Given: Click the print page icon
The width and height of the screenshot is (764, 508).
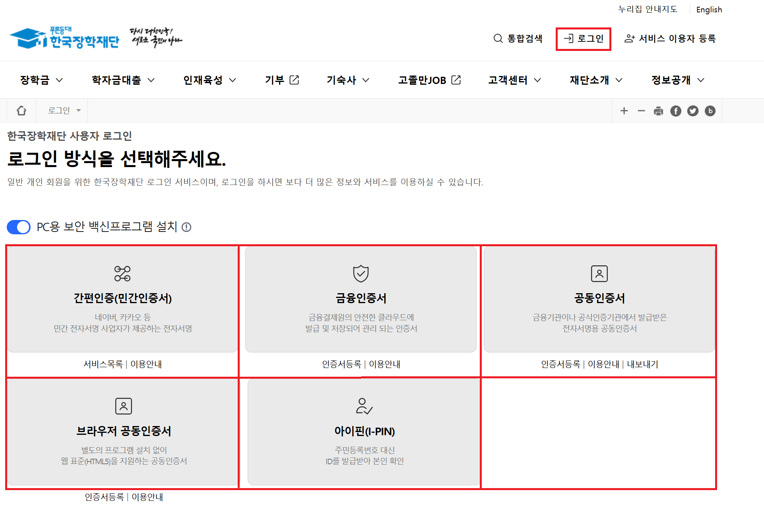Looking at the screenshot, I should 658,111.
